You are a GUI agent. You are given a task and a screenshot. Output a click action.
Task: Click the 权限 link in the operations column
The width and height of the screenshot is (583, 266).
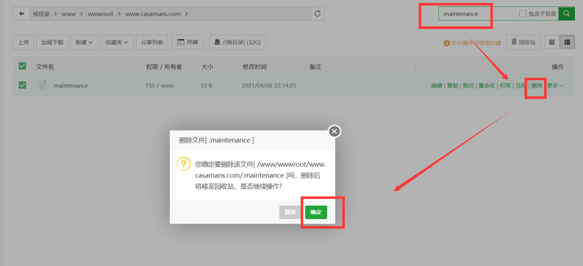tap(505, 85)
